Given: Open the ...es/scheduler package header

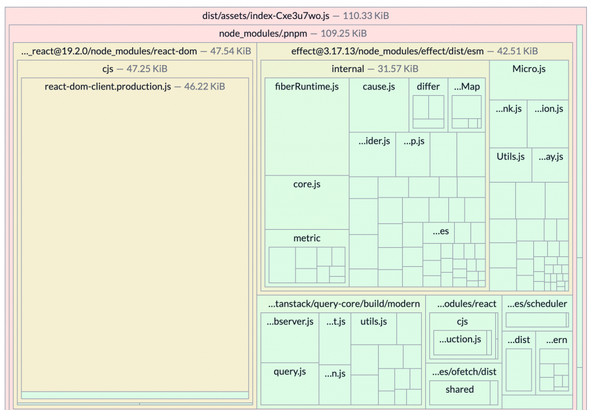Looking at the screenshot, I should pyautogui.click(x=537, y=304).
